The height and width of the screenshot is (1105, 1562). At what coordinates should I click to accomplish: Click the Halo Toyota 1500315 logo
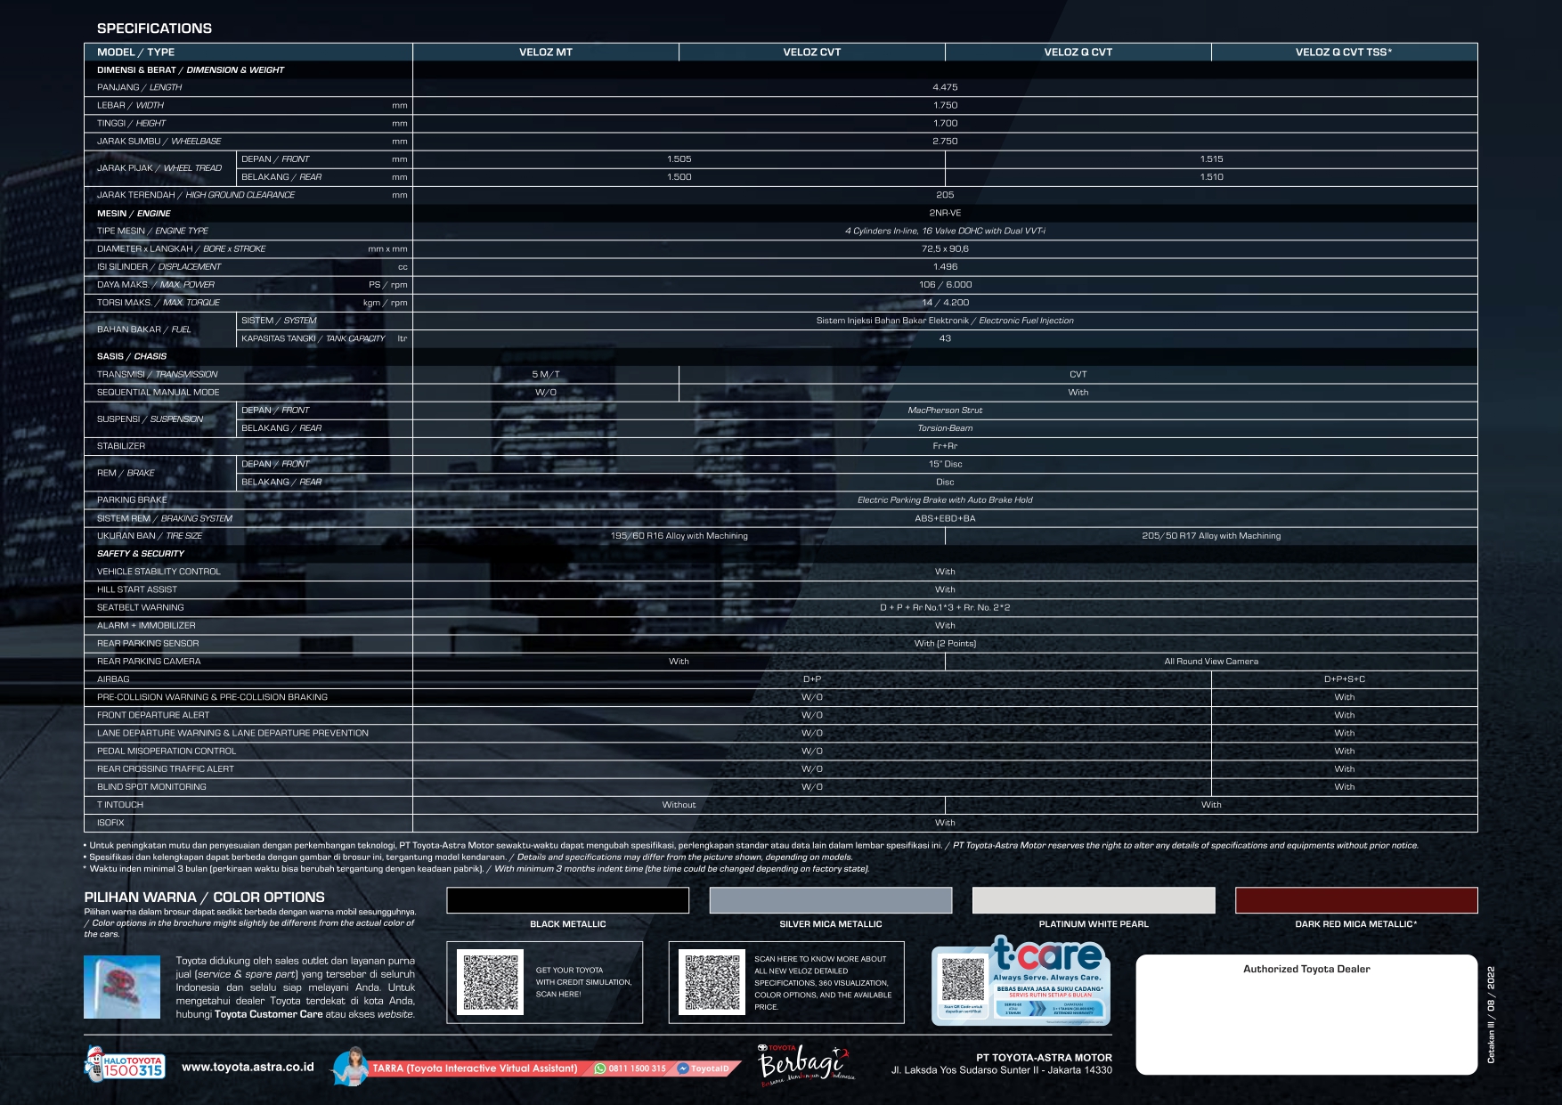(124, 1066)
